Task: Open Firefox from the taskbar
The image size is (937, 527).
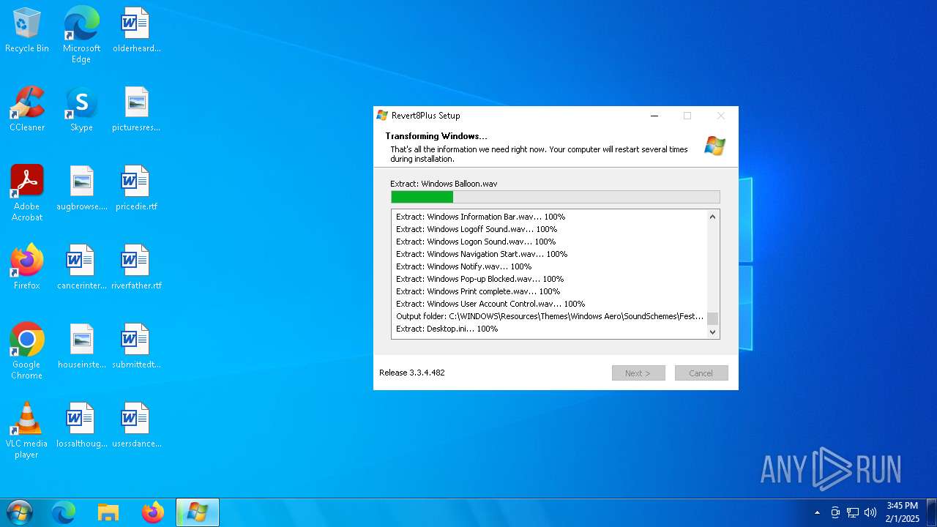Action: [x=153, y=512]
